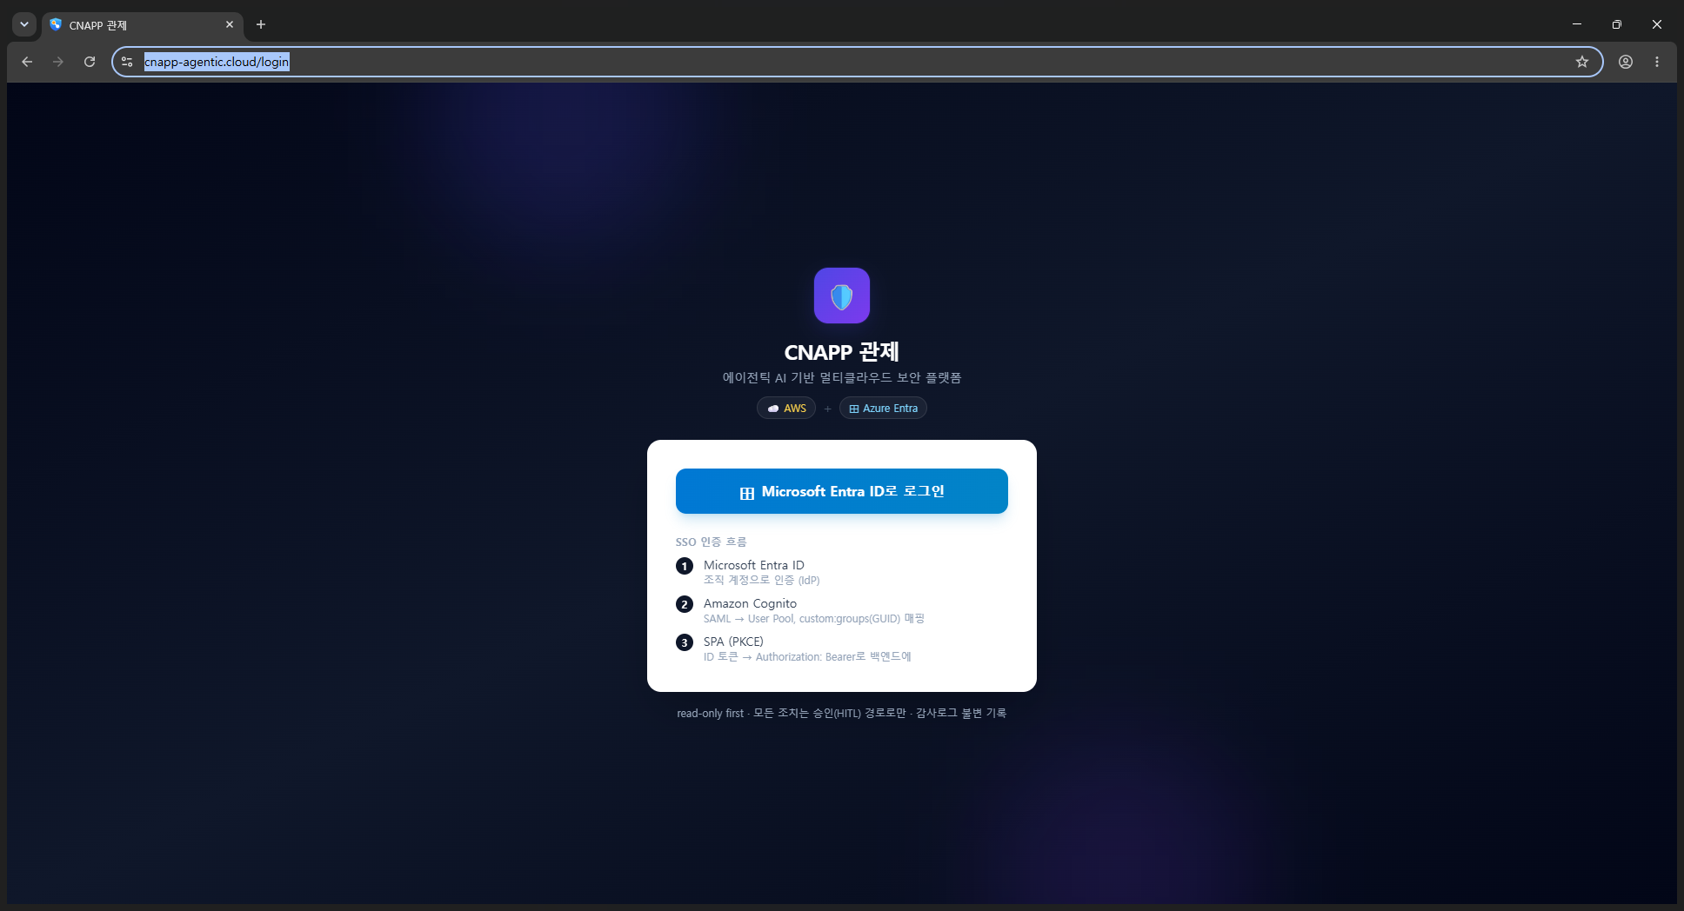Close the browser window
This screenshot has width=1684, height=911.
pyautogui.click(x=1657, y=24)
